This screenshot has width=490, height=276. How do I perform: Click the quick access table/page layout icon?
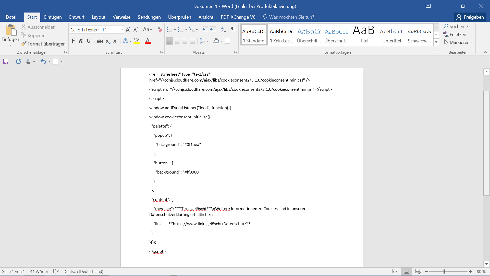point(56,62)
